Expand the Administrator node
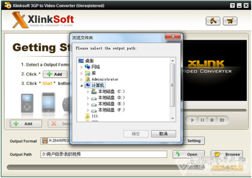Screen dimensions: 252x178 pos(82,80)
